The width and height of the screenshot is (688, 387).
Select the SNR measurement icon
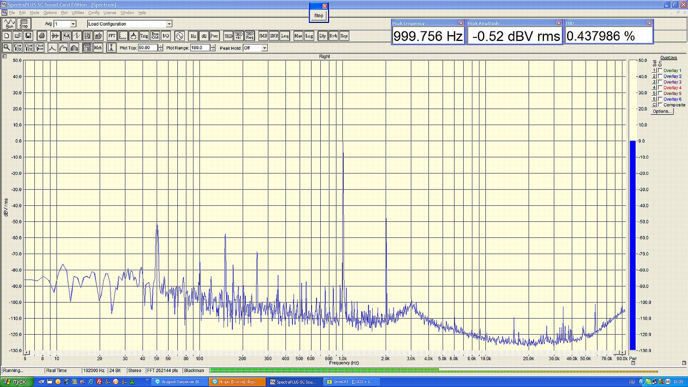274,36
